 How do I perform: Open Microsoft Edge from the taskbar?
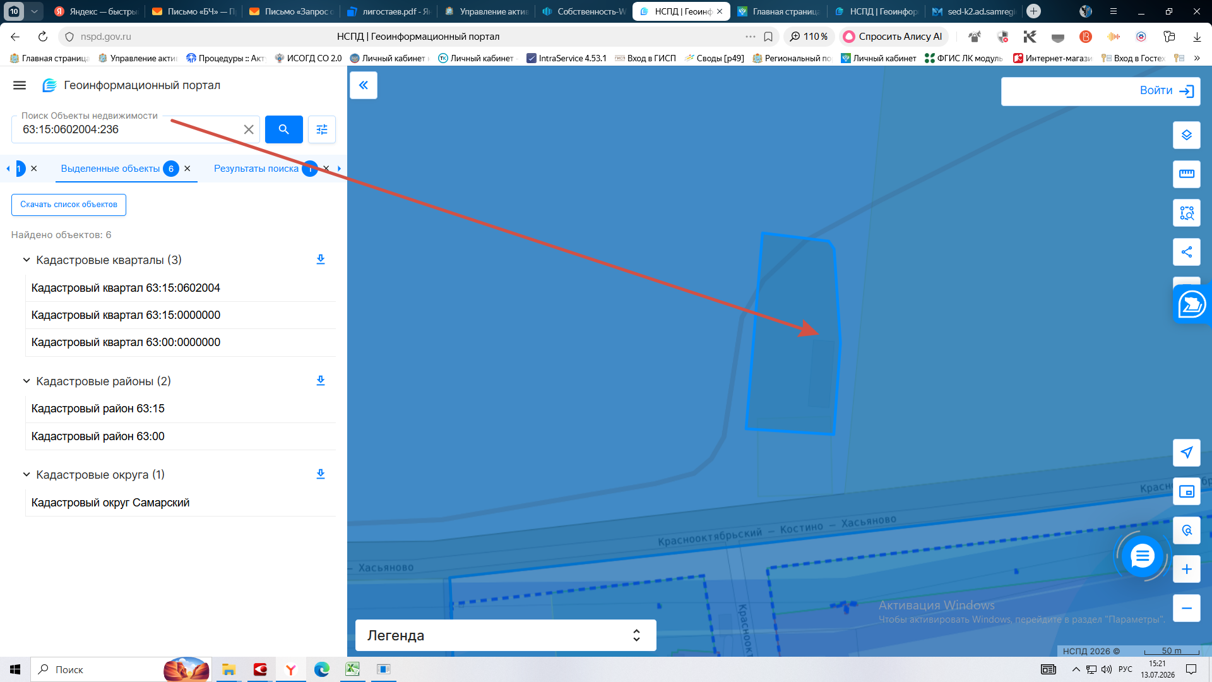point(322,669)
